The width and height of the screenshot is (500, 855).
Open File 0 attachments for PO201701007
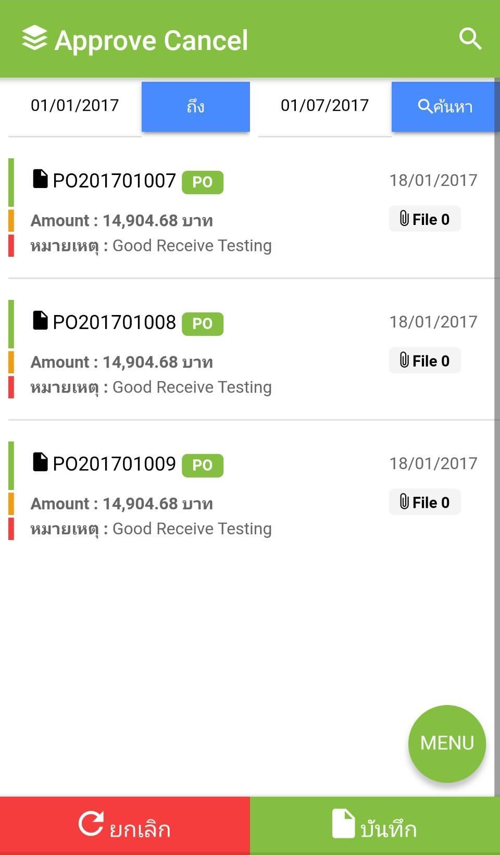(424, 219)
